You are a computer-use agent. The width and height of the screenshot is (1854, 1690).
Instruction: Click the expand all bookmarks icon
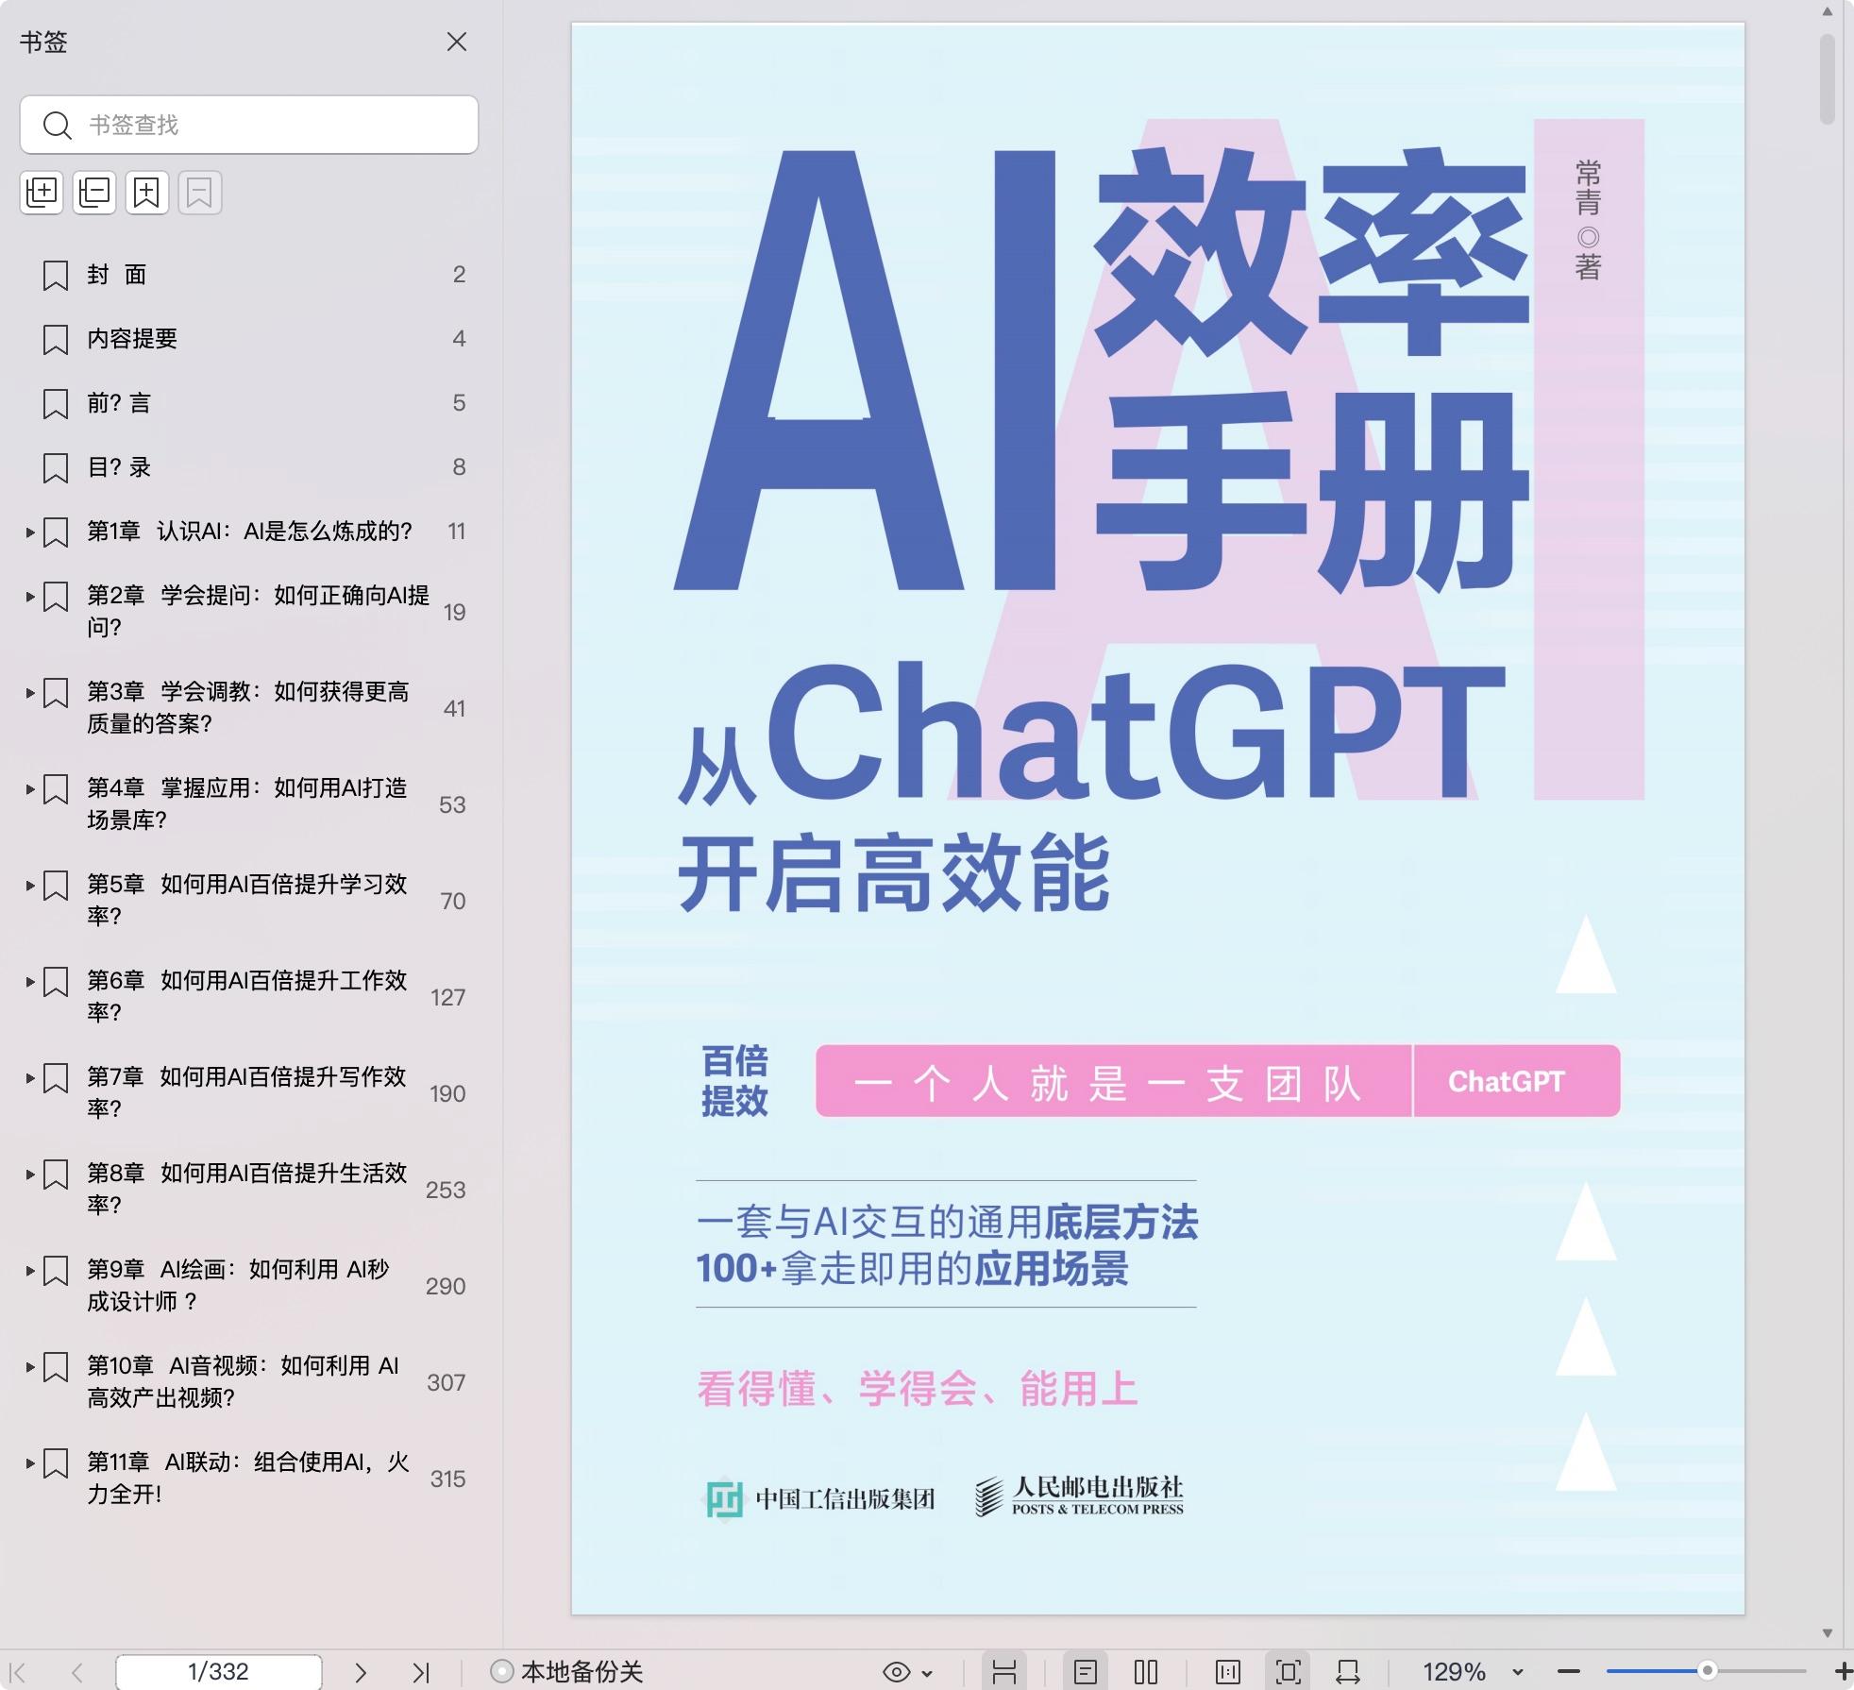pos(42,193)
